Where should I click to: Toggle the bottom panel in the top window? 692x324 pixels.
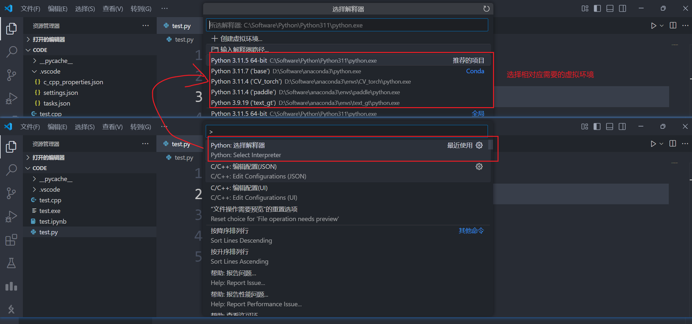(610, 8)
